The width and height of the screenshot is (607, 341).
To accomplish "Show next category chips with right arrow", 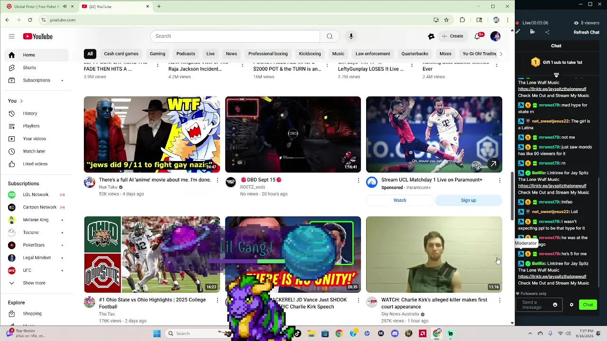I will point(501,54).
